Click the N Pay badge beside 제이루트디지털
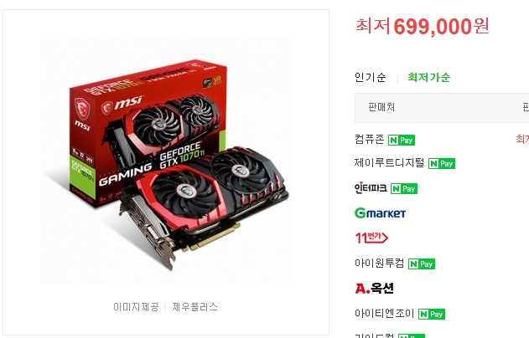 pos(442,164)
